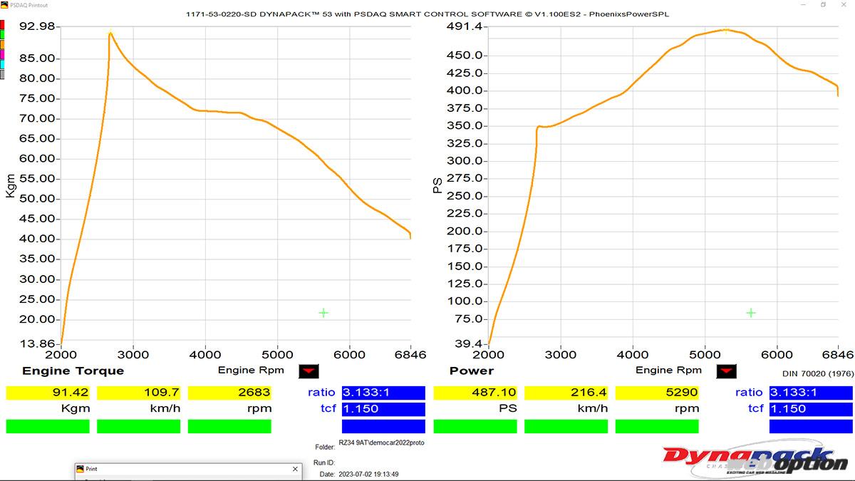Click the PSDAQ Printout title bar icon
855x481 pixels.
coord(4,4)
